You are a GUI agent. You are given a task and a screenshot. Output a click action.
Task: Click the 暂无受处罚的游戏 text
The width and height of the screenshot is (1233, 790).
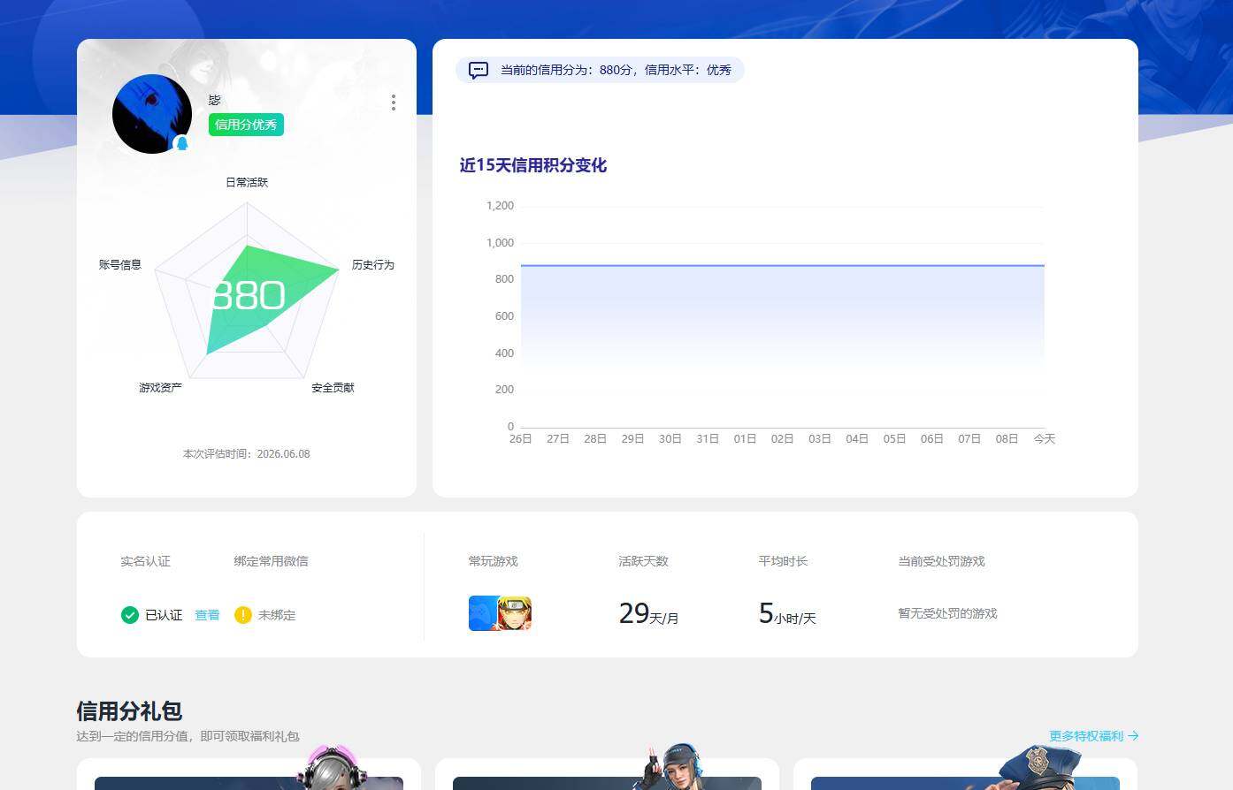pos(947,613)
